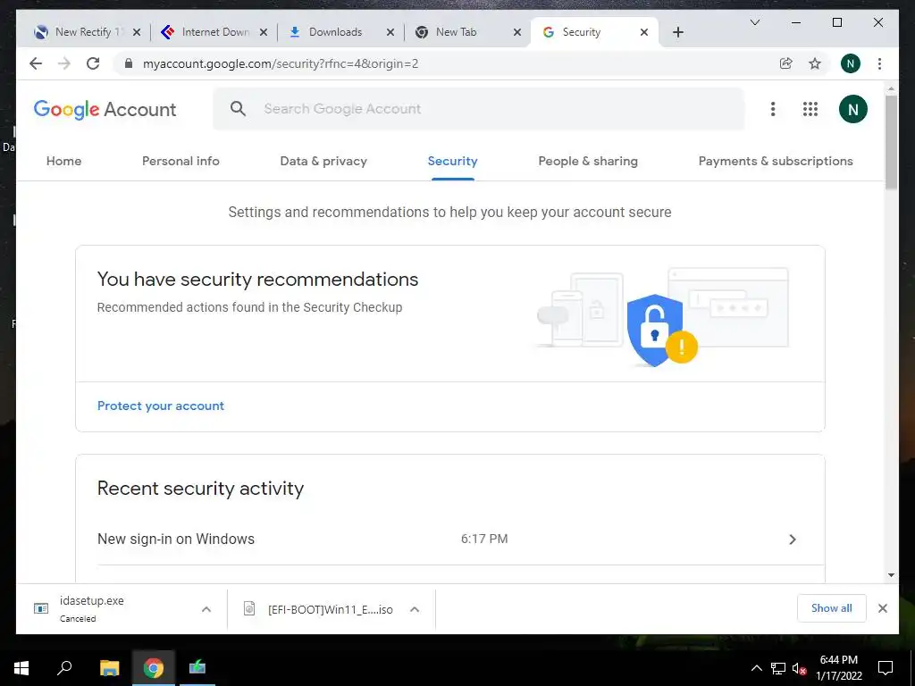This screenshot has width=915, height=686.
Task: Bookmark this page with the star icon
Action: pyautogui.click(x=815, y=63)
